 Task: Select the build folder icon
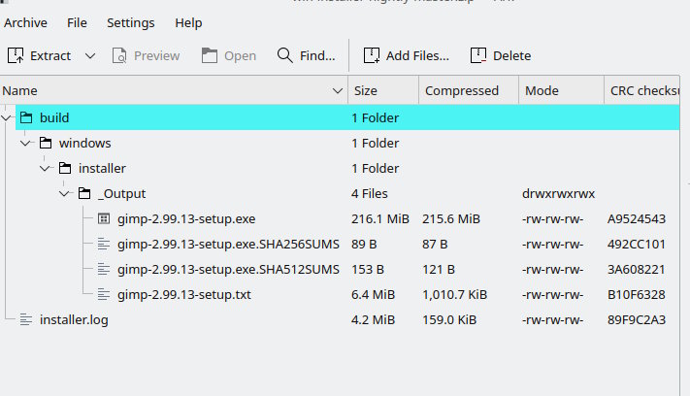click(26, 117)
